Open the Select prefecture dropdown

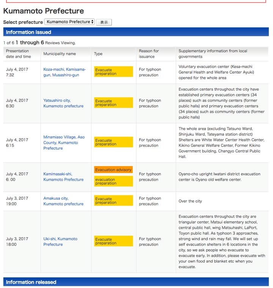pyautogui.click(x=69, y=22)
